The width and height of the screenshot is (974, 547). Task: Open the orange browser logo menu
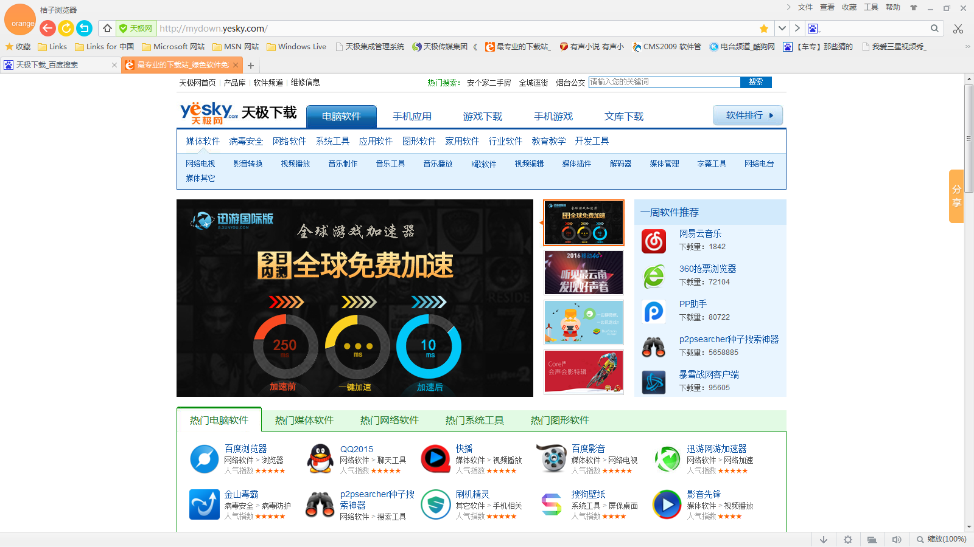coord(21,20)
